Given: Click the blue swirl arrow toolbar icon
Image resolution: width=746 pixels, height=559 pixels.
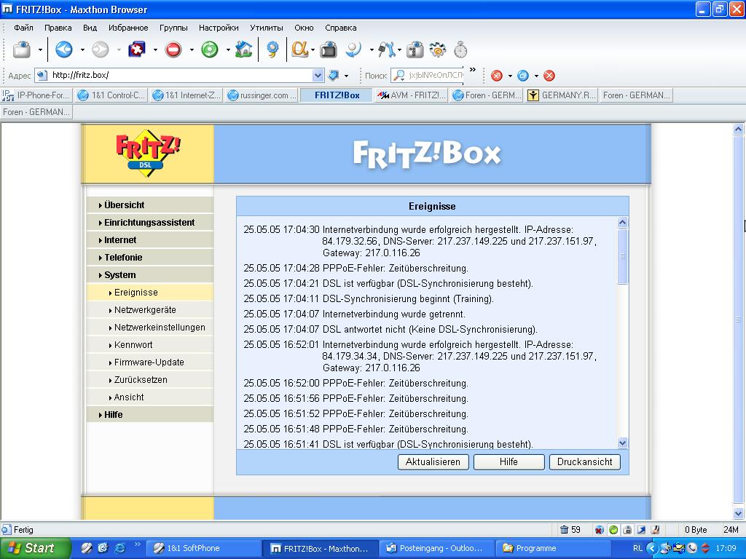Looking at the screenshot, I should tap(353, 49).
